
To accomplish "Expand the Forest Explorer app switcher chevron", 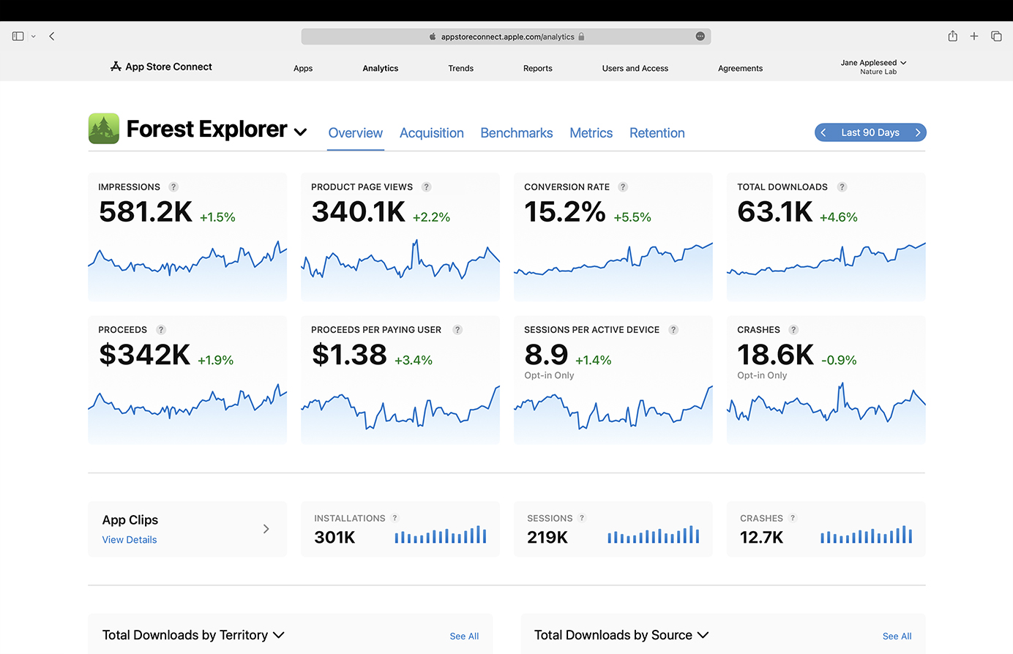I will 300,132.
